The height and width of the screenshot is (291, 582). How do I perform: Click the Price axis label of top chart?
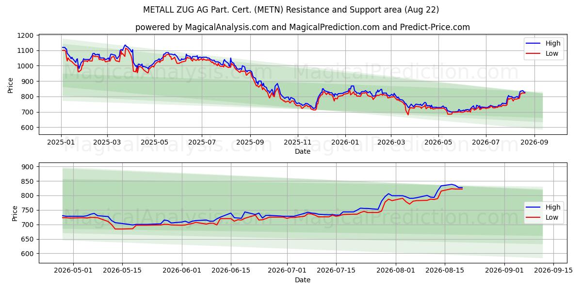point(11,85)
